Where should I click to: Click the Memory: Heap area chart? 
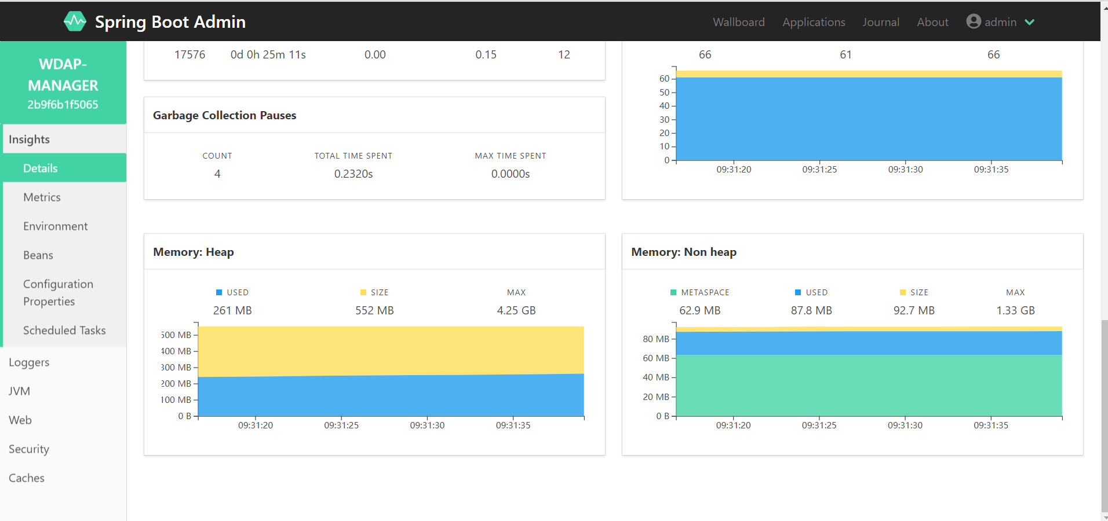click(391, 371)
